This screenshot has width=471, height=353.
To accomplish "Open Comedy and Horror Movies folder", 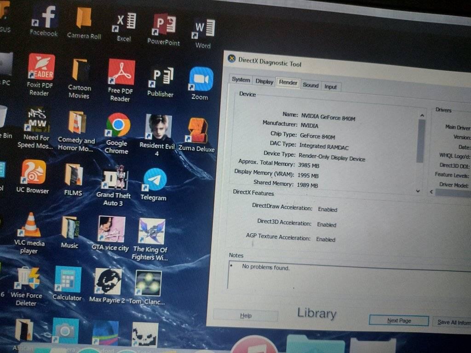I will 76,131.
